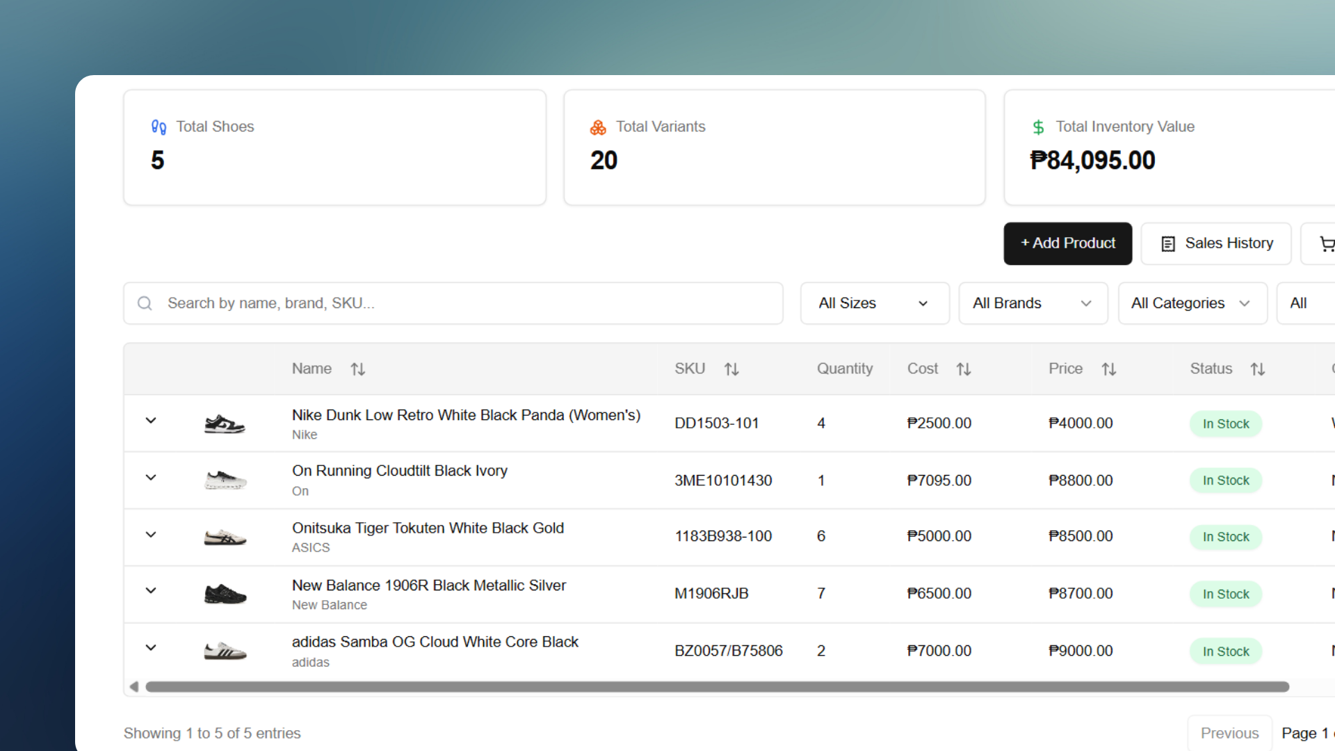Click the + Add Product button
1335x751 pixels.
coord(1067,243)
